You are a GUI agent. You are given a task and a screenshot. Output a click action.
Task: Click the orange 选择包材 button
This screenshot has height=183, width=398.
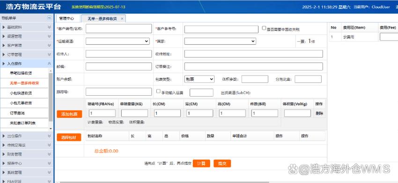click(x=69, y=137)
